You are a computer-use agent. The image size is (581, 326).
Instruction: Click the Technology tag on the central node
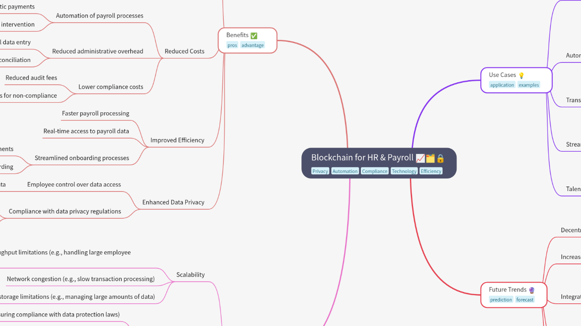click(x=404, y=171)
